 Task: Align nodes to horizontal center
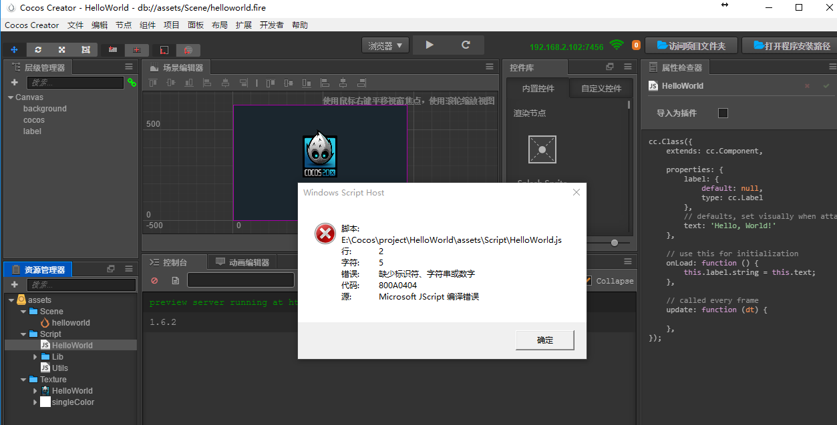225,83
